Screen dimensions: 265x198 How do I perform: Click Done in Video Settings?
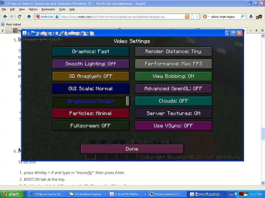click(x=132, y=149)
